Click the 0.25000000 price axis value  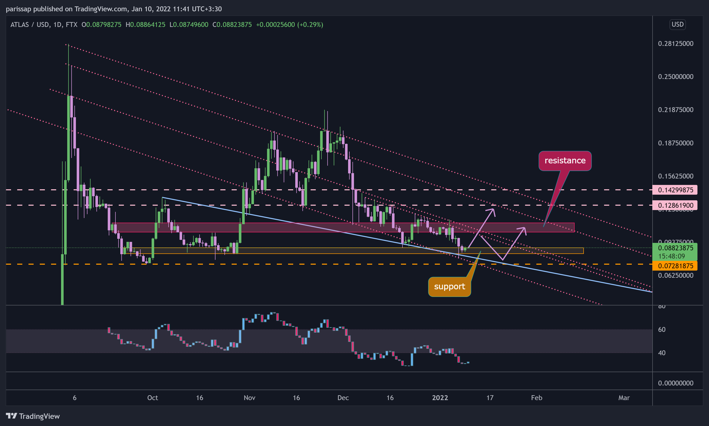tap(675, 77)
